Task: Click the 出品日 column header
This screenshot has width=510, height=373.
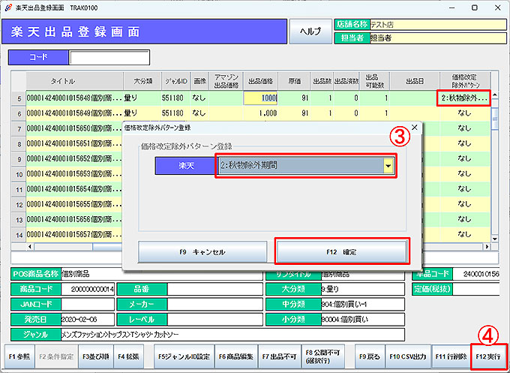Action: click(414, 80)
